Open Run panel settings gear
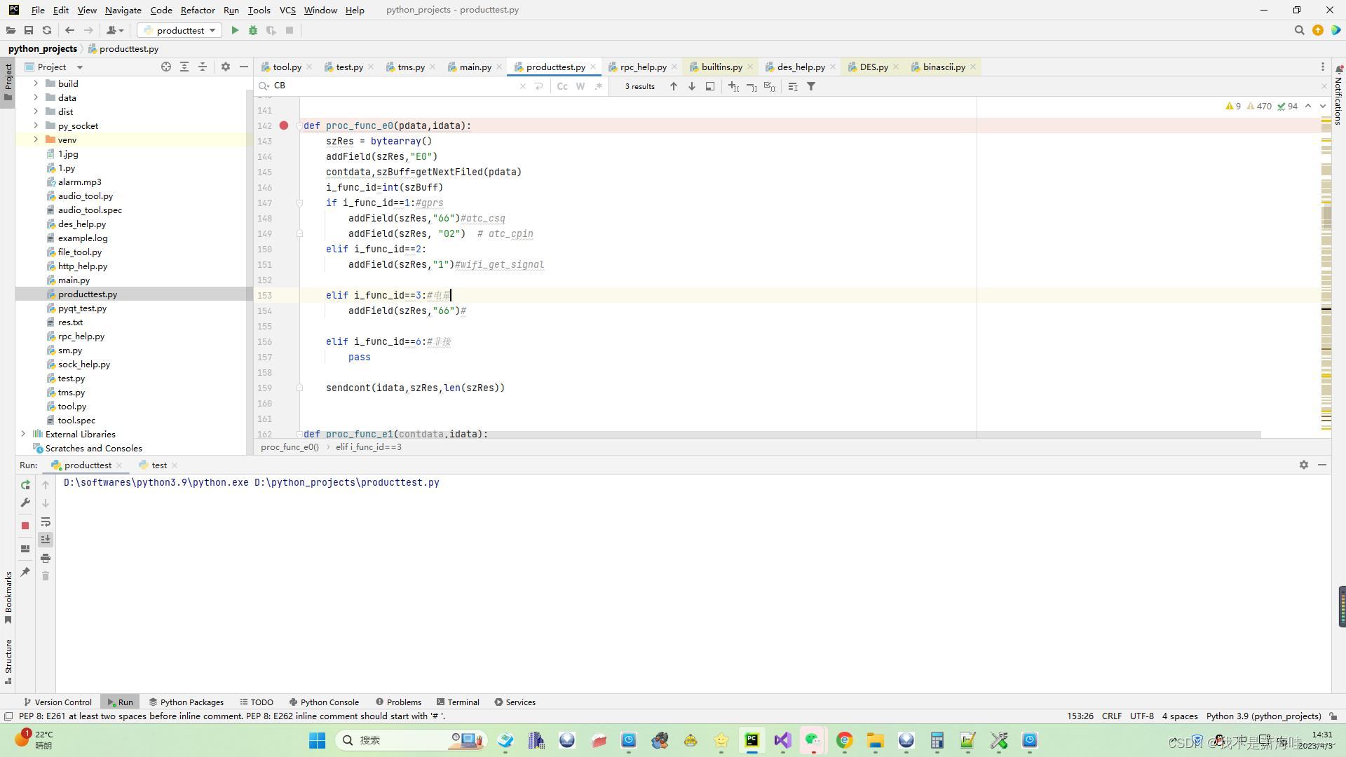The image size is (1346, 757). 1304,465
